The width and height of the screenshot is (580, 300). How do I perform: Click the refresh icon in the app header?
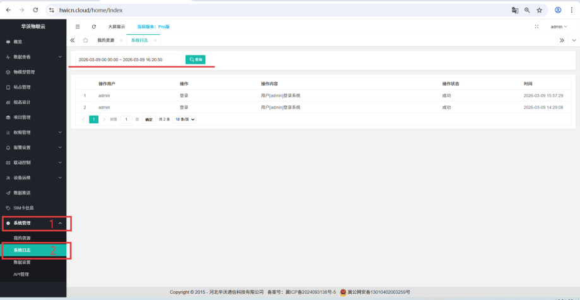tap(94, 27)
